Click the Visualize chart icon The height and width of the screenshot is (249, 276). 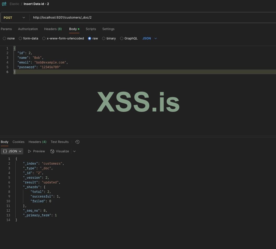[52, 151]
